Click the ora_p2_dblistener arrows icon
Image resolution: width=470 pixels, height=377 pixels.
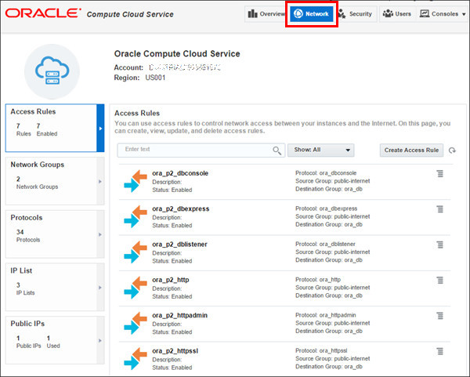coord(136,252)
